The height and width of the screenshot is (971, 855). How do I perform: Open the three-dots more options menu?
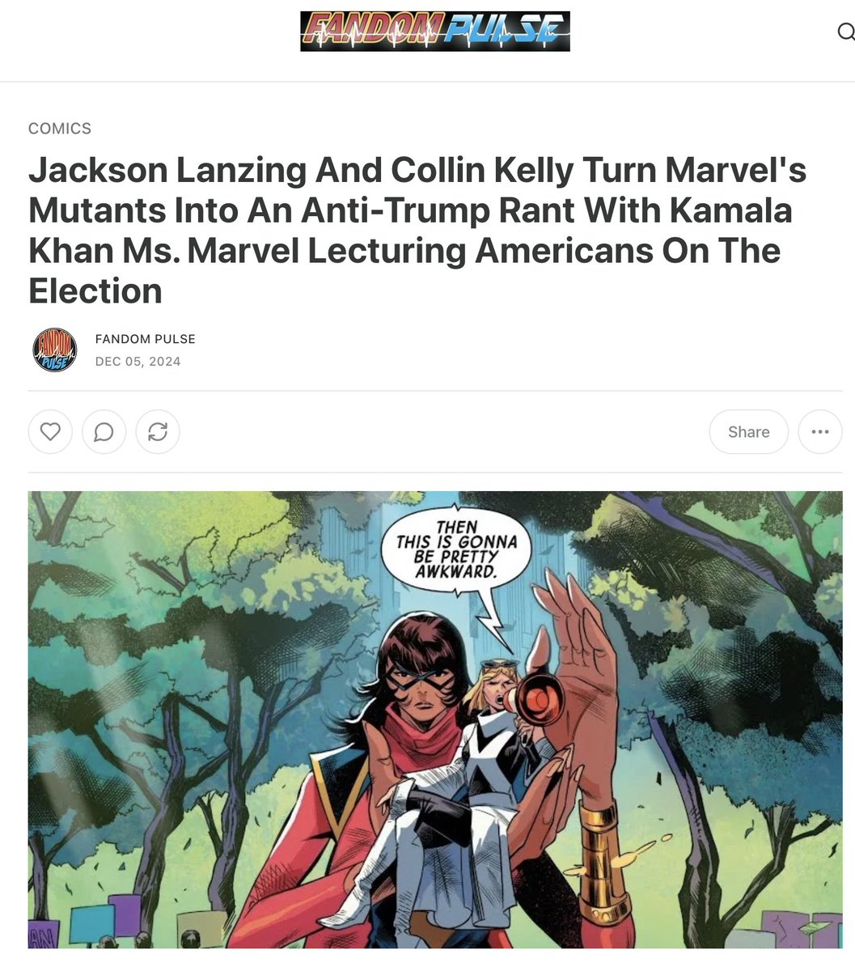click(820, 431)
